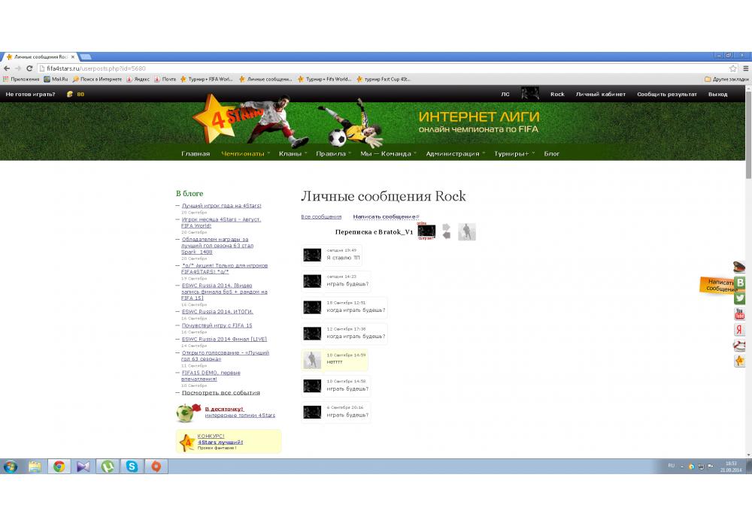752x526 pixels.
Task: Open blog post Лучший игрок года на 4Stars!
Action: [222, 206]
